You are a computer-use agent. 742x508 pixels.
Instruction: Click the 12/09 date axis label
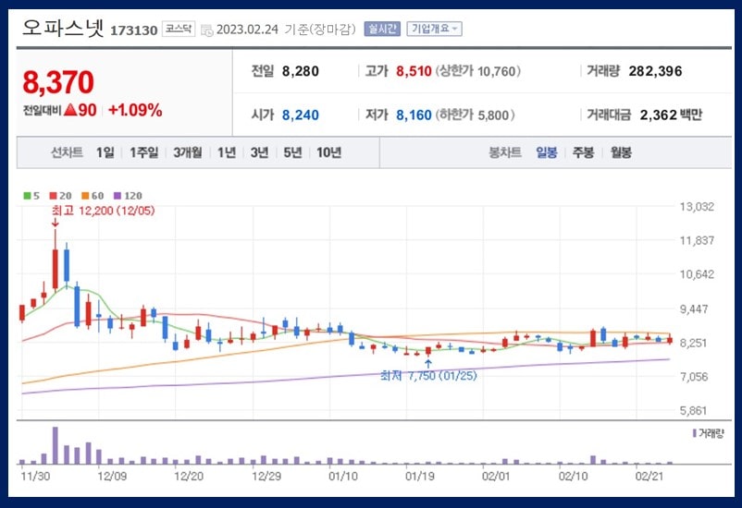click(x=112, y=476)
